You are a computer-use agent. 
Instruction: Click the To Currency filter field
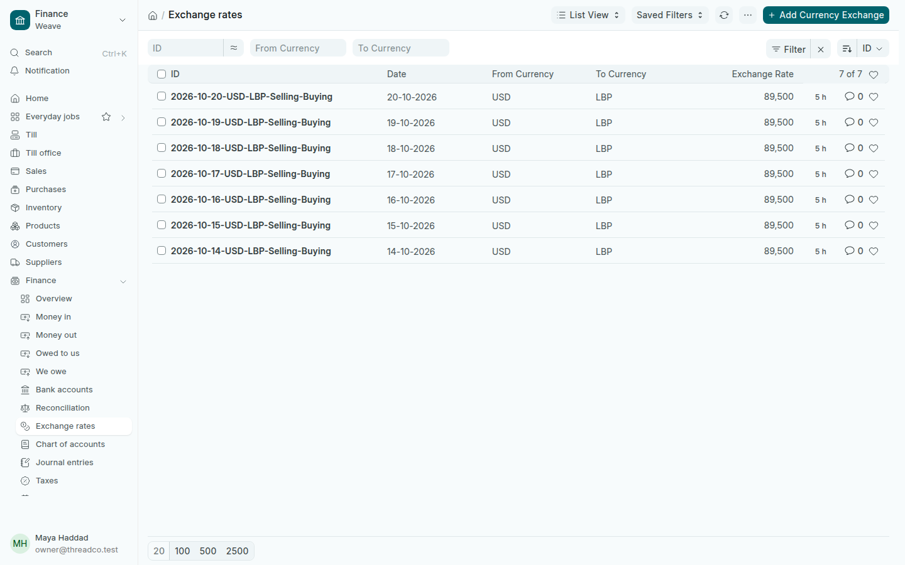(x=401, y=48)
